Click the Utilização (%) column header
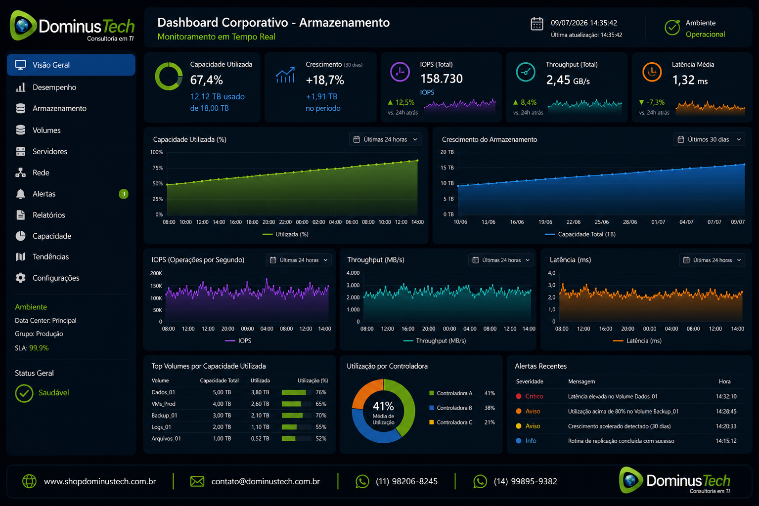This screenshot has width=759, height=506. tap(313, 380)
